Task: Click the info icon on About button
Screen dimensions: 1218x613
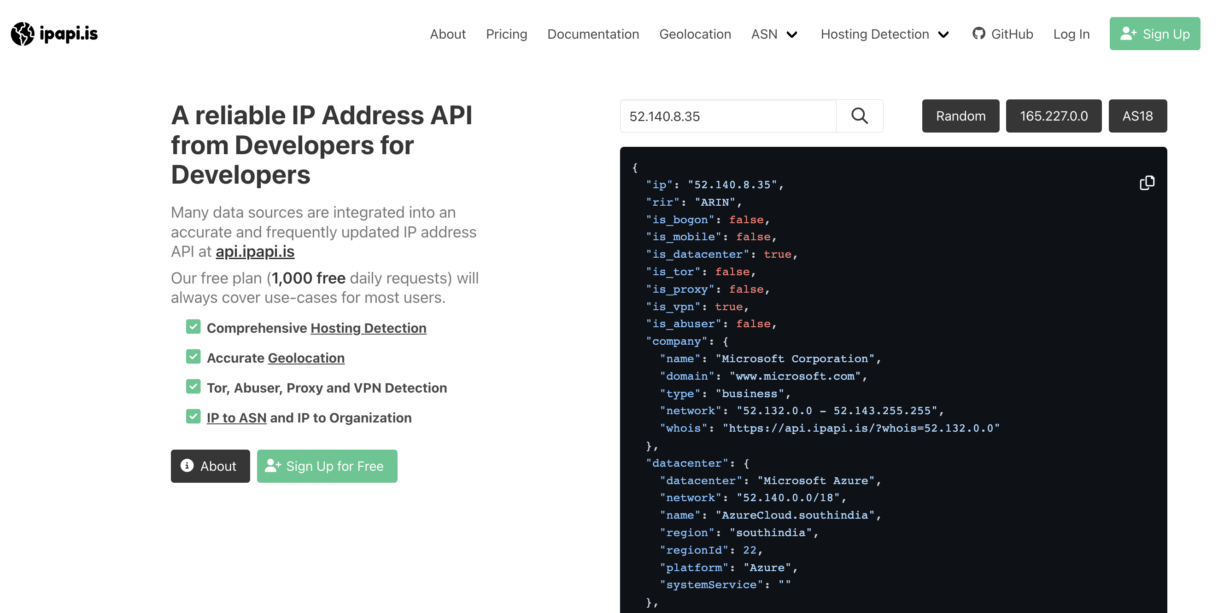Action: pyautogui.click(x=187, y=466)
